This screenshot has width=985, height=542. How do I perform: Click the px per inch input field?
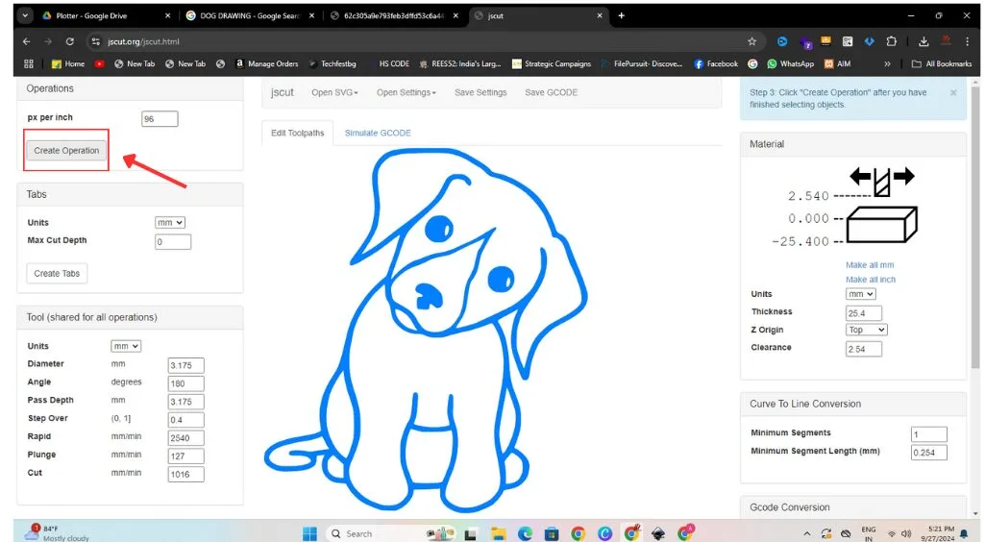(160, 119)
